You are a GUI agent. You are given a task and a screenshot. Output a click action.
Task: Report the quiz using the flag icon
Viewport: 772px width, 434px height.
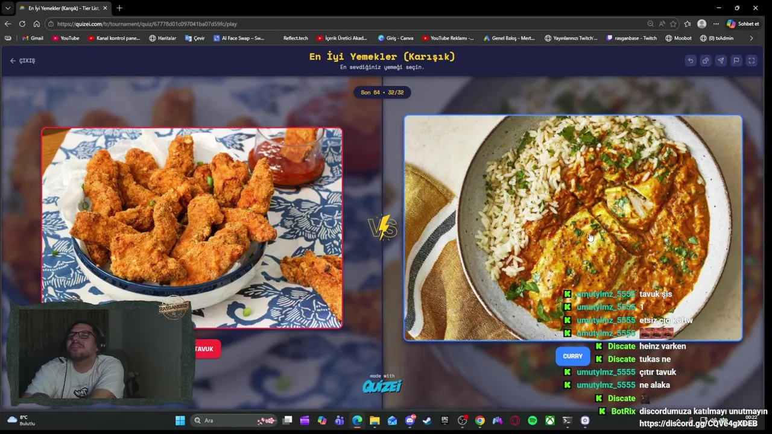pos(736,61)
